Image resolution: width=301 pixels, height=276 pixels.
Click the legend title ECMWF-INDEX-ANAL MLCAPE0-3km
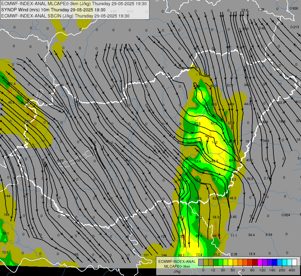[177, 264]
